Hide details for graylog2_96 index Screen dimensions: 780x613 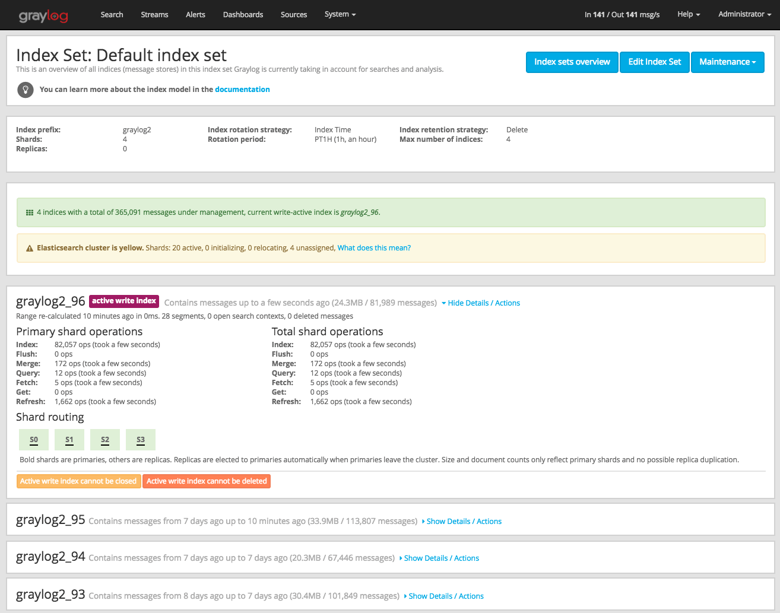[x=481, y=303]
